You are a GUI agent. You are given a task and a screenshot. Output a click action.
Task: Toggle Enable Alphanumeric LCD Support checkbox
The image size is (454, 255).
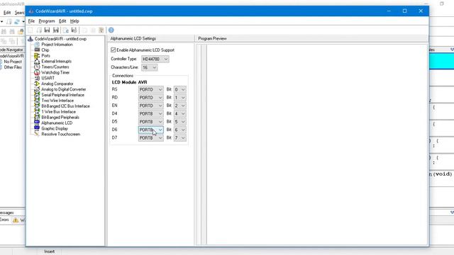[113, 50]
